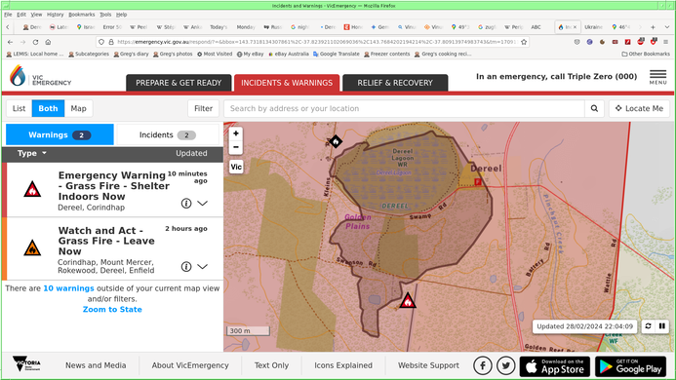The width and height of the screenshot is (676, 380).
Task: Open info for Emergency Warning Grass Fire
Action: [x=185, y=204]
